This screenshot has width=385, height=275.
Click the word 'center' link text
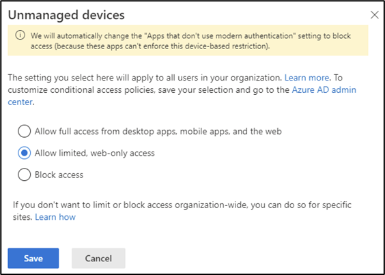[x=20, y=102]
